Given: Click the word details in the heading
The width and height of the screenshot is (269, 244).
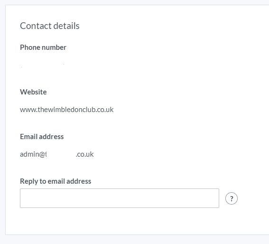Looking at the screenshot, I should [x=64, y=26].
